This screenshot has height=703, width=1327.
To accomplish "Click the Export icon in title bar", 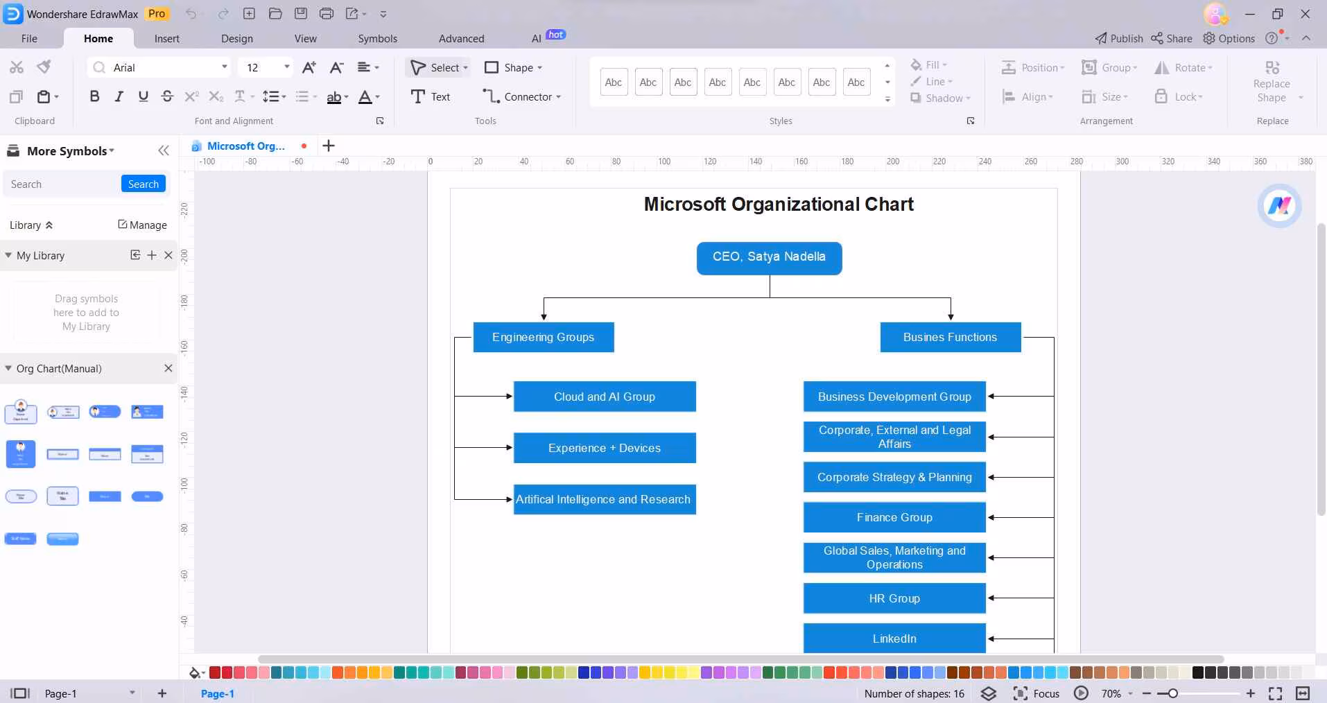I will point(353,14).
